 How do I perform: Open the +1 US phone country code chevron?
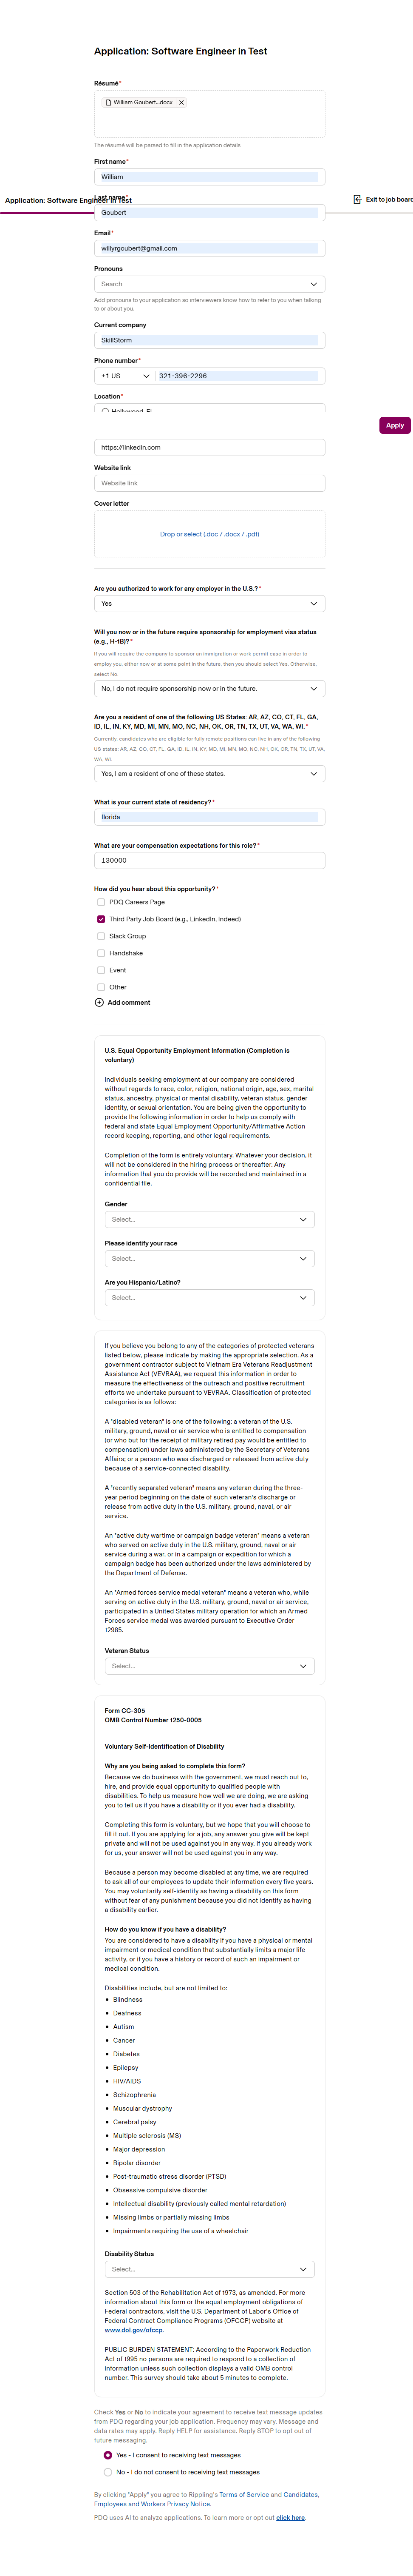point(146,376)
